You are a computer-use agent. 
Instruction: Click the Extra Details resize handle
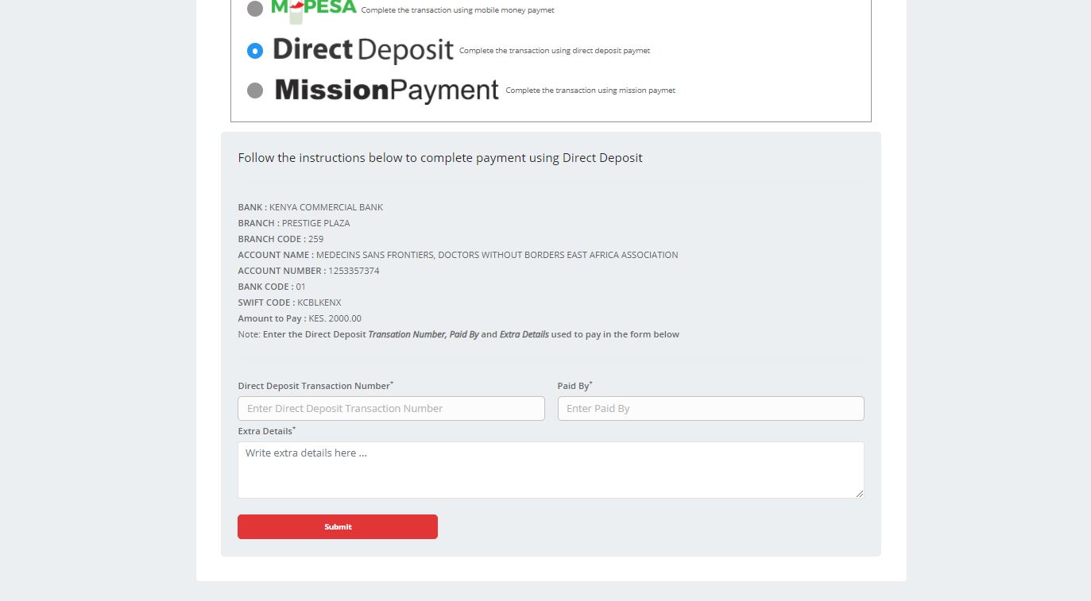859,493
